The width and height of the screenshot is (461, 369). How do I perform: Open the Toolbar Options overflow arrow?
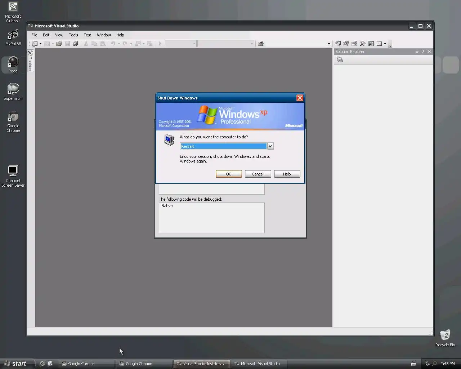click(x=390, y=44)
